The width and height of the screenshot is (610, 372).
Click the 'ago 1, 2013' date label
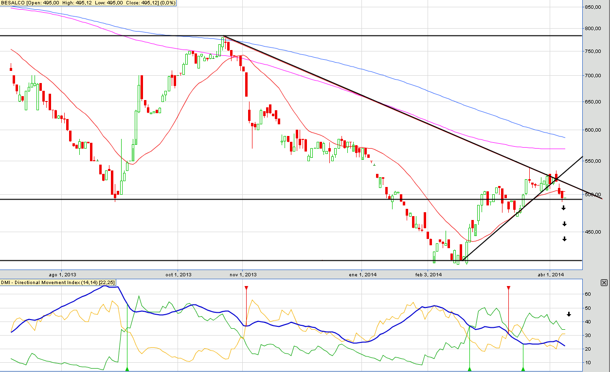[x=63, y=274]
